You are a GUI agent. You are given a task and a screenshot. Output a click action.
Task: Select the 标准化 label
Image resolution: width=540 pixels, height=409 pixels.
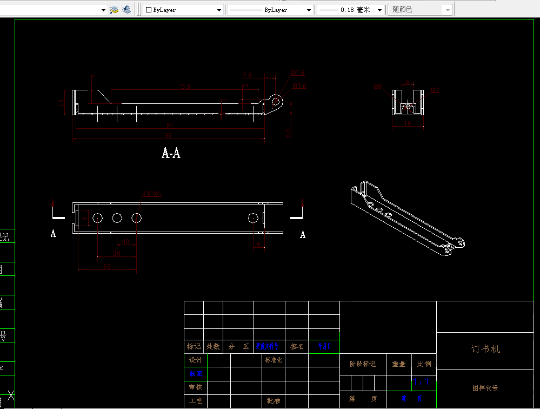tap(274, 360)
